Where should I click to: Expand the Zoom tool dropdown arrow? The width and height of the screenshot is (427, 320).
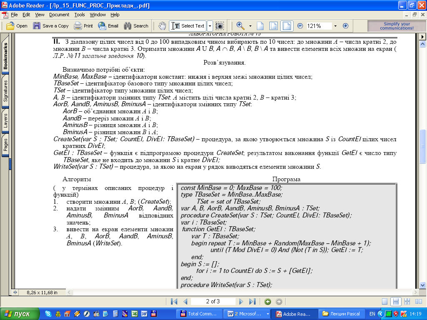[250, 26]
